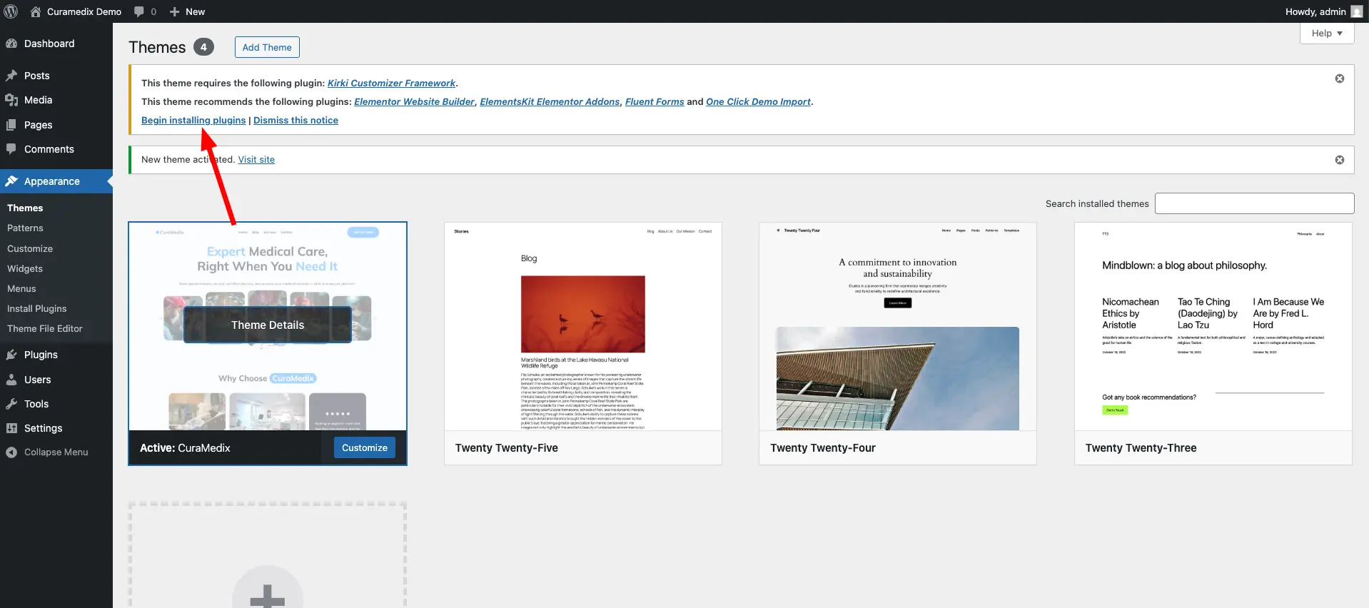Click the Customize button for CuraMedix
This screenshot has width=1369, height=608.
[365, 447]
